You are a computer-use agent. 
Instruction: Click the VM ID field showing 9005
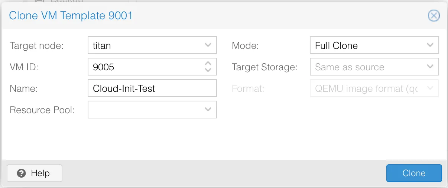click(x=152, y=67)
